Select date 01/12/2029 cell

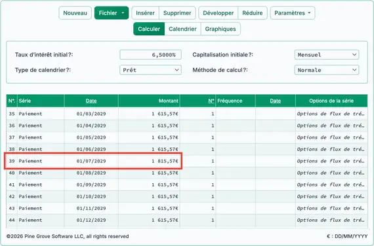(91, 220)
